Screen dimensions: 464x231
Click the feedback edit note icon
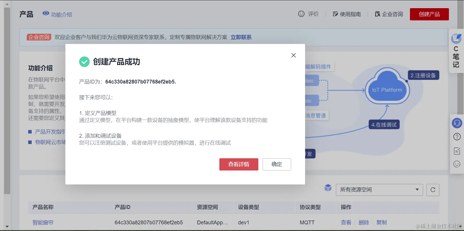point(457,151)
